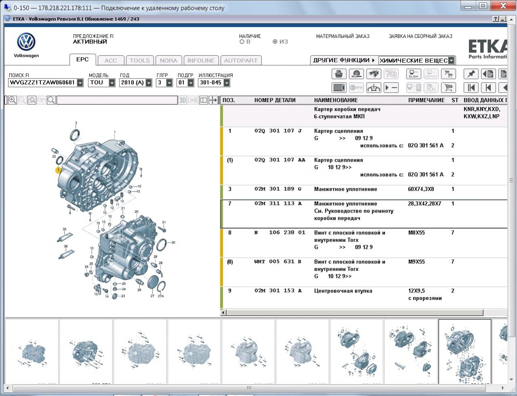Click the wheel and tire icon button
The height and width of the screenshot is (396, 517).
click(356, 74)
